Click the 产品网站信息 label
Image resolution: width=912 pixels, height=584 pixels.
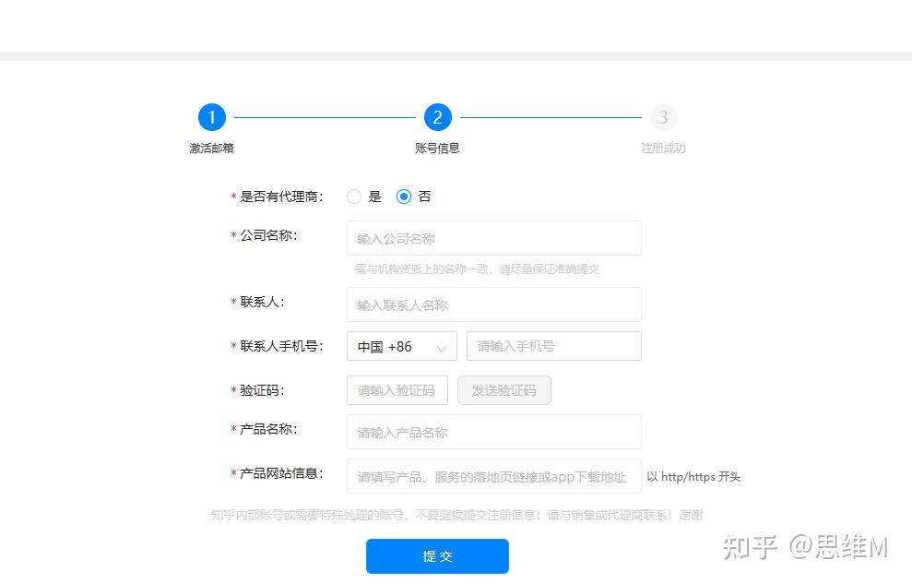(281, 473)
